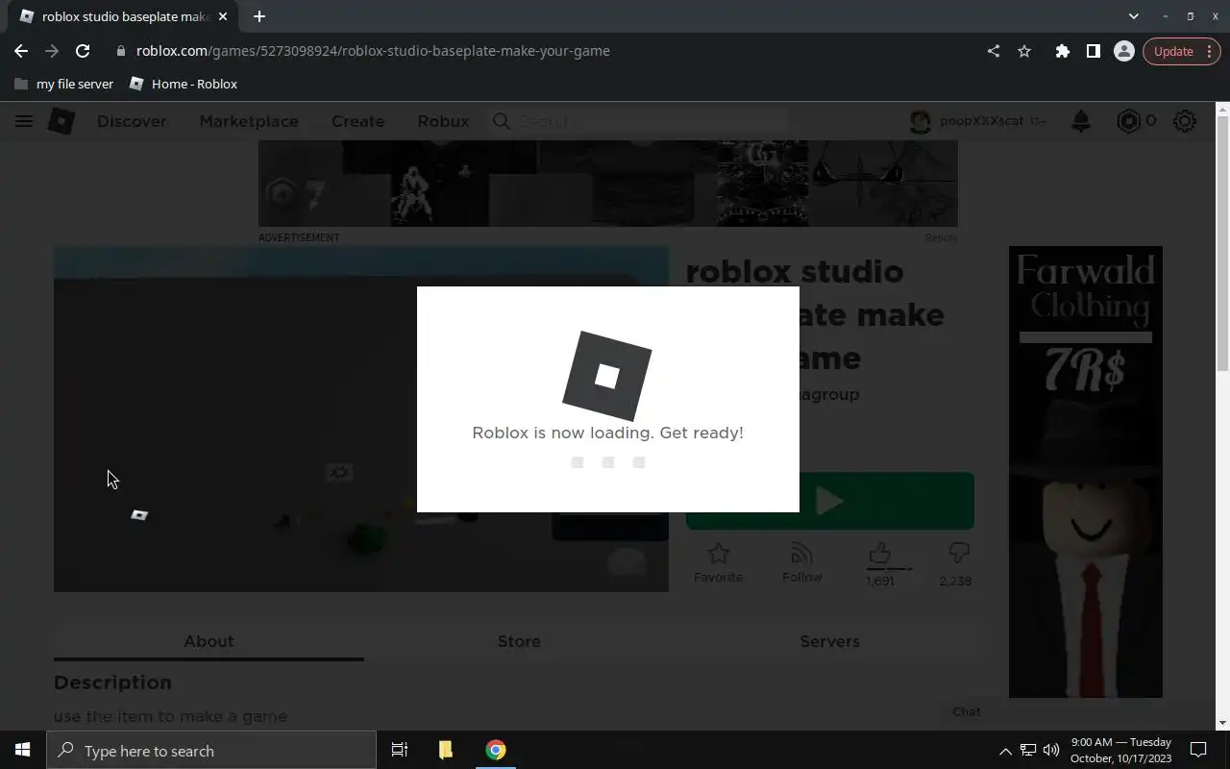Image resolution: width=1230 pixels, height=769 pixels.
Task: Click the Farwald Clothing advertisement
Action: (1085, 472)
